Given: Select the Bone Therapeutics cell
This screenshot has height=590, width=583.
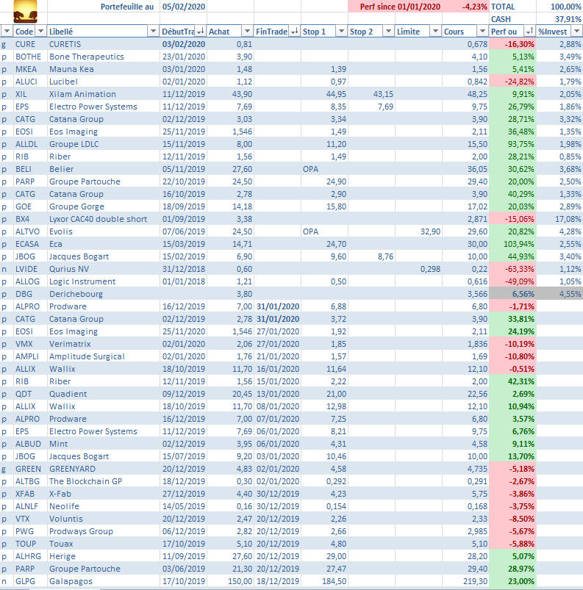Looking at the screenshot, I should 104,57.
